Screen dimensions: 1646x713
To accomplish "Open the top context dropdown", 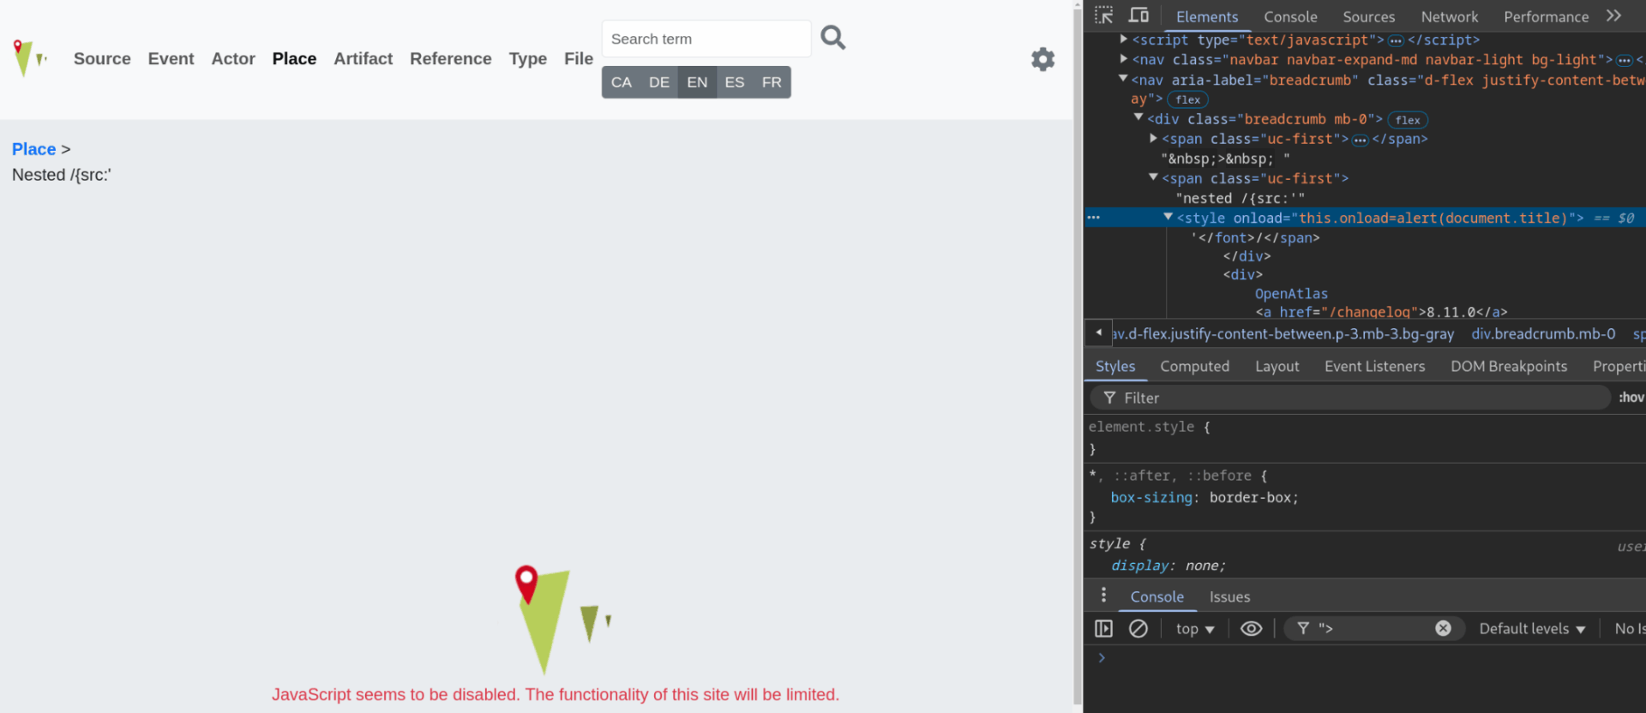I will [1195, 628].
